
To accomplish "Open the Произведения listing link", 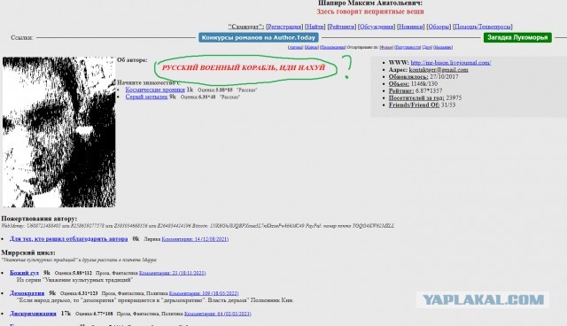I will (333, 47).
